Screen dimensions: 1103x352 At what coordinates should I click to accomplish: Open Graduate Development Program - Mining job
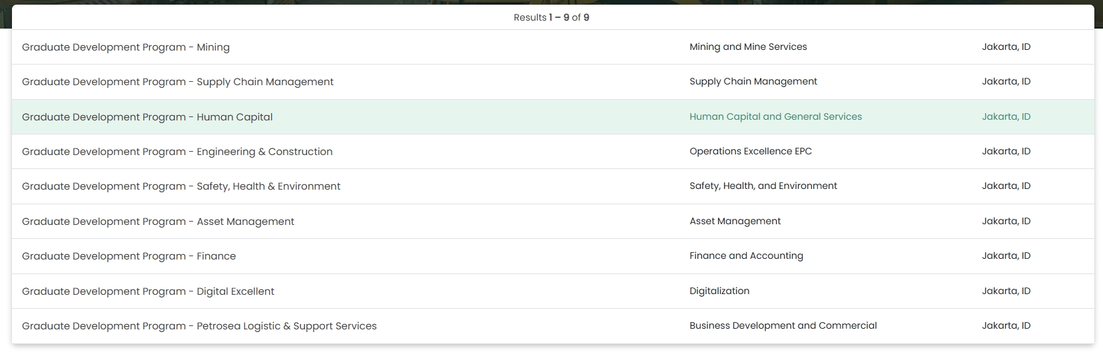point(126,47)
